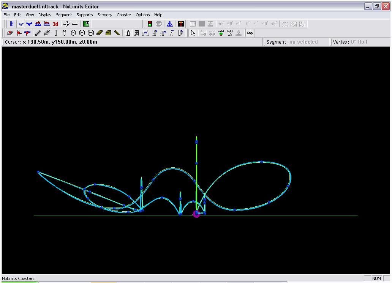The width and height of the screenshot is (392, 283).
Task: Click the grayed +45° roll button
Action: click(221, 24)
